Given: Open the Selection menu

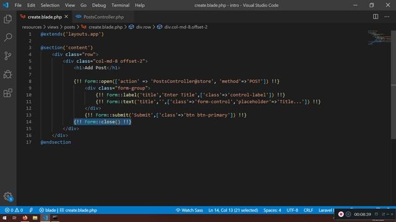Looking at the screenshot, I should [50, 5].
